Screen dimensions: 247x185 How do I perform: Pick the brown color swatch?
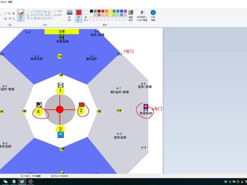(x=99, y=15)
